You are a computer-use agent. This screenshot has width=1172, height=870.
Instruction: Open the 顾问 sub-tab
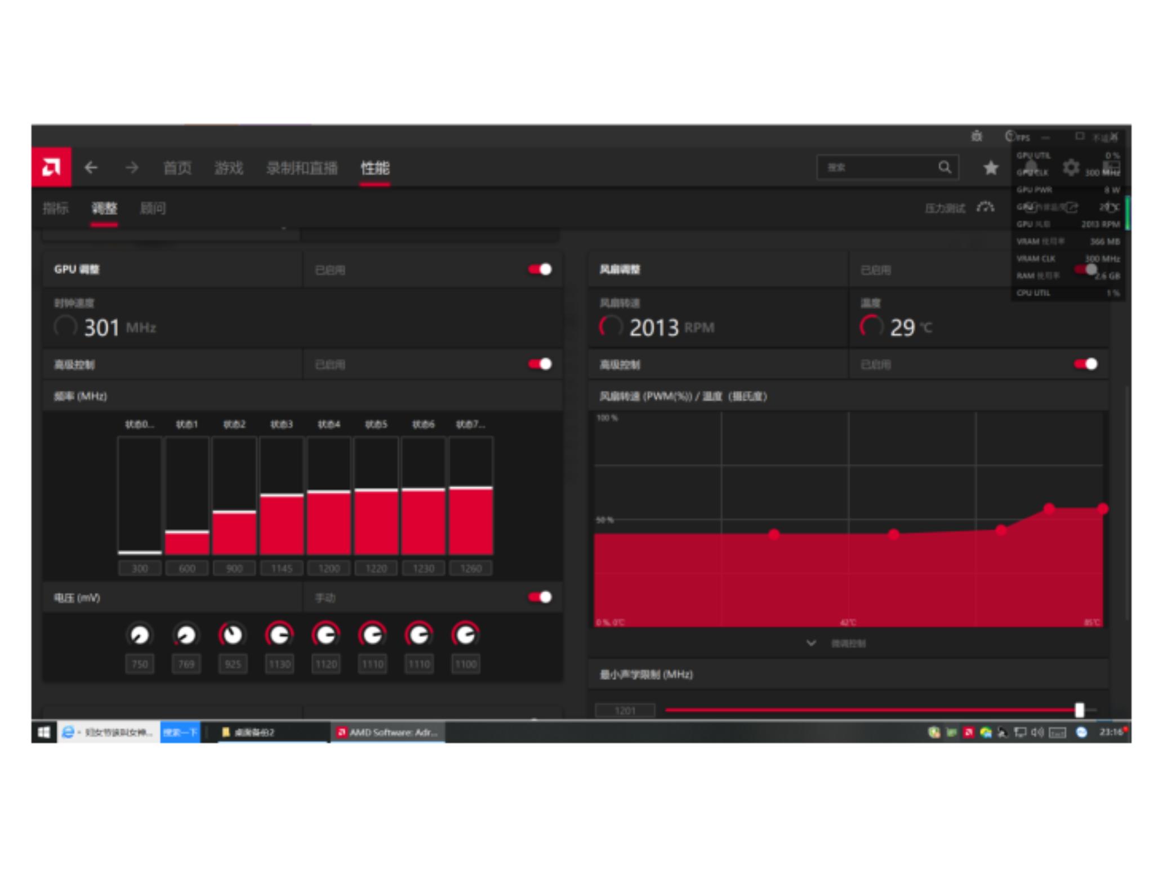tap(153, 208)
